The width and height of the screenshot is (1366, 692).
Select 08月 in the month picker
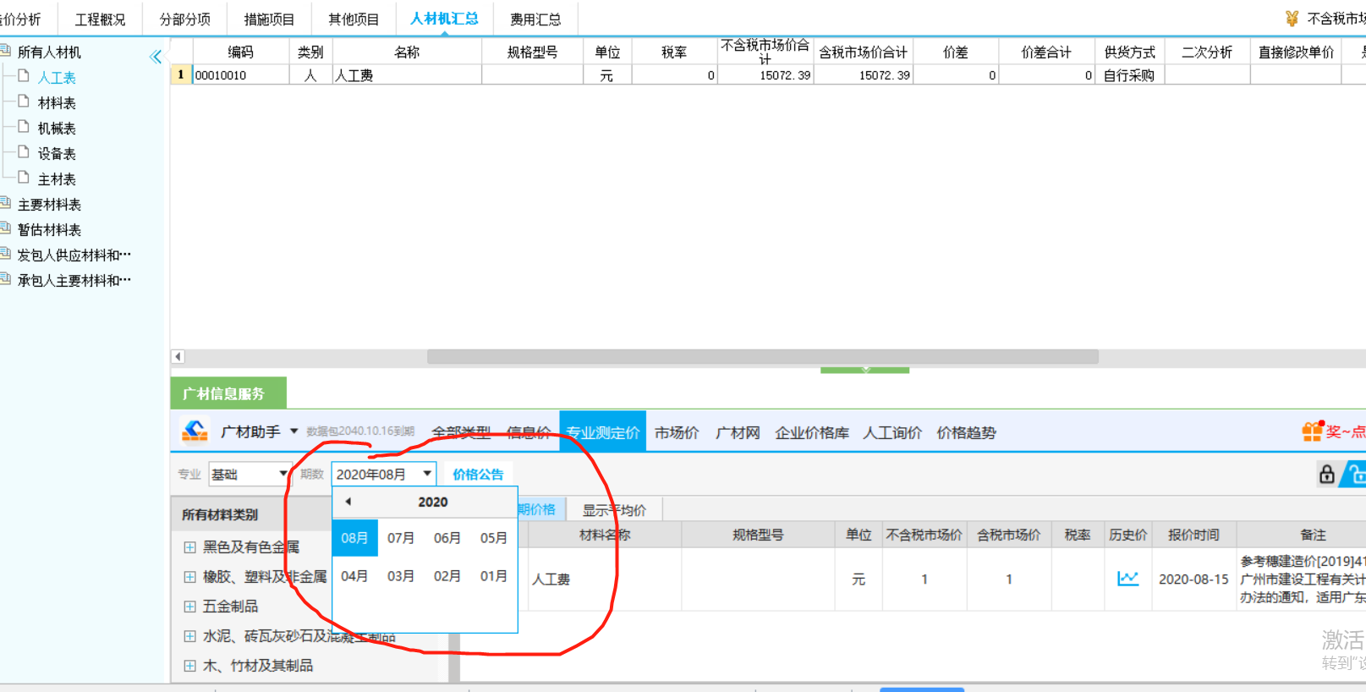tap(354, 538)
